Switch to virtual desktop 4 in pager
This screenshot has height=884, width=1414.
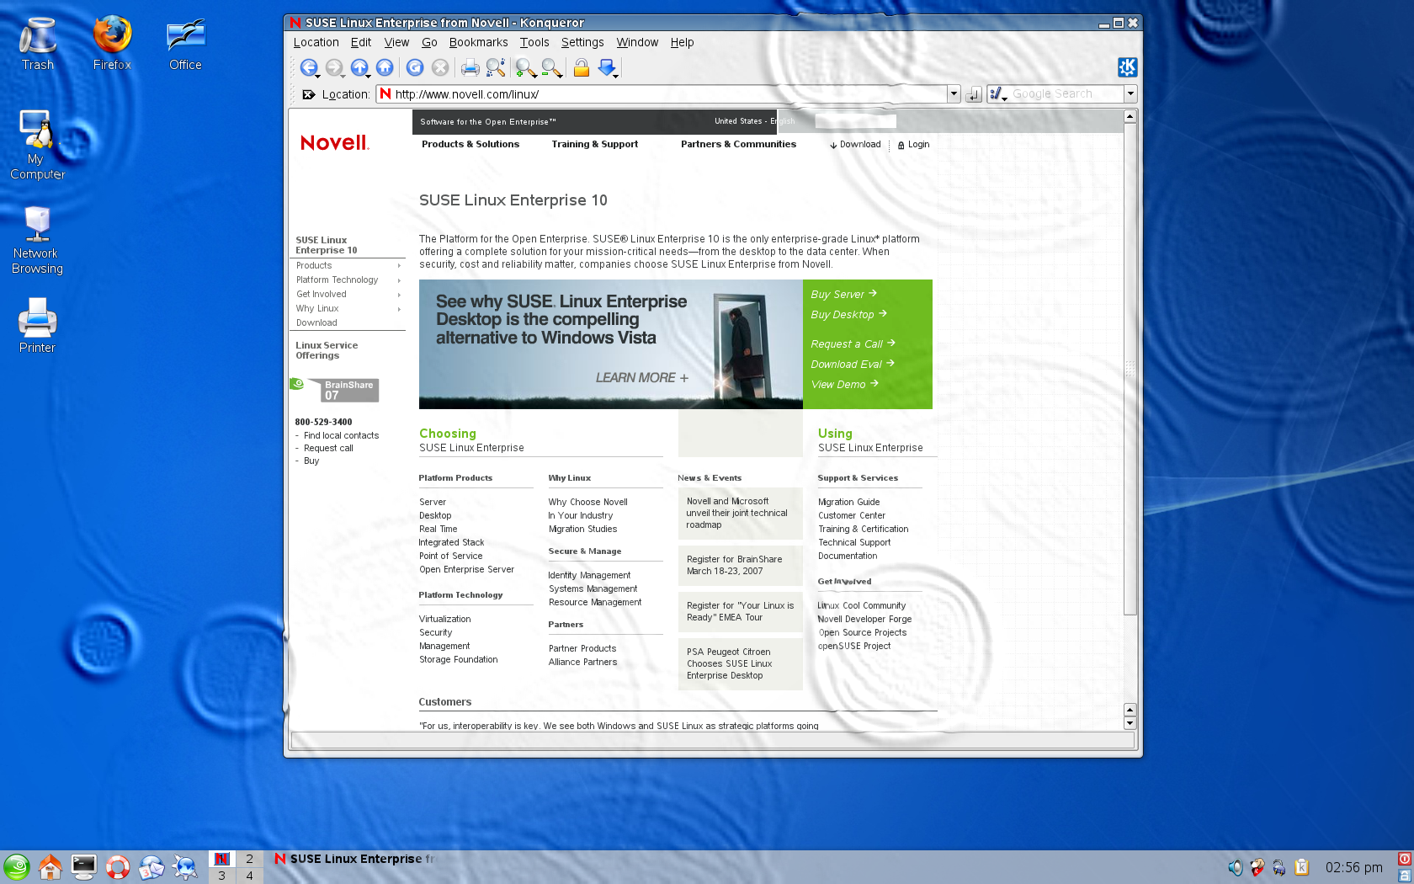click(249, 876)
